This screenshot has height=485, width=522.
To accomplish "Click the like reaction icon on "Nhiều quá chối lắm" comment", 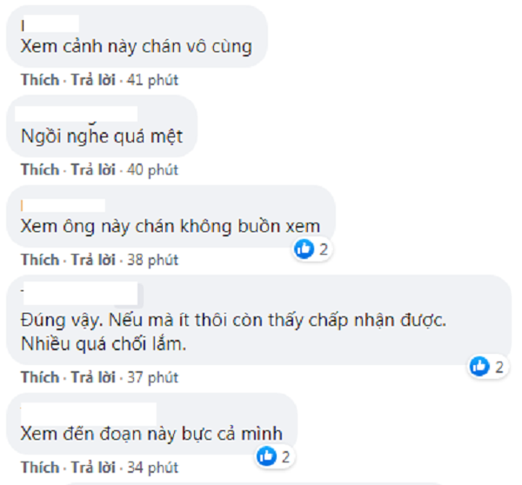I will [x=479, y=367].
